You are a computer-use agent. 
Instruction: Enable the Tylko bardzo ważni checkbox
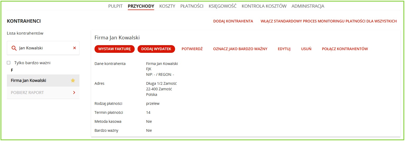(x=9, y=63)
